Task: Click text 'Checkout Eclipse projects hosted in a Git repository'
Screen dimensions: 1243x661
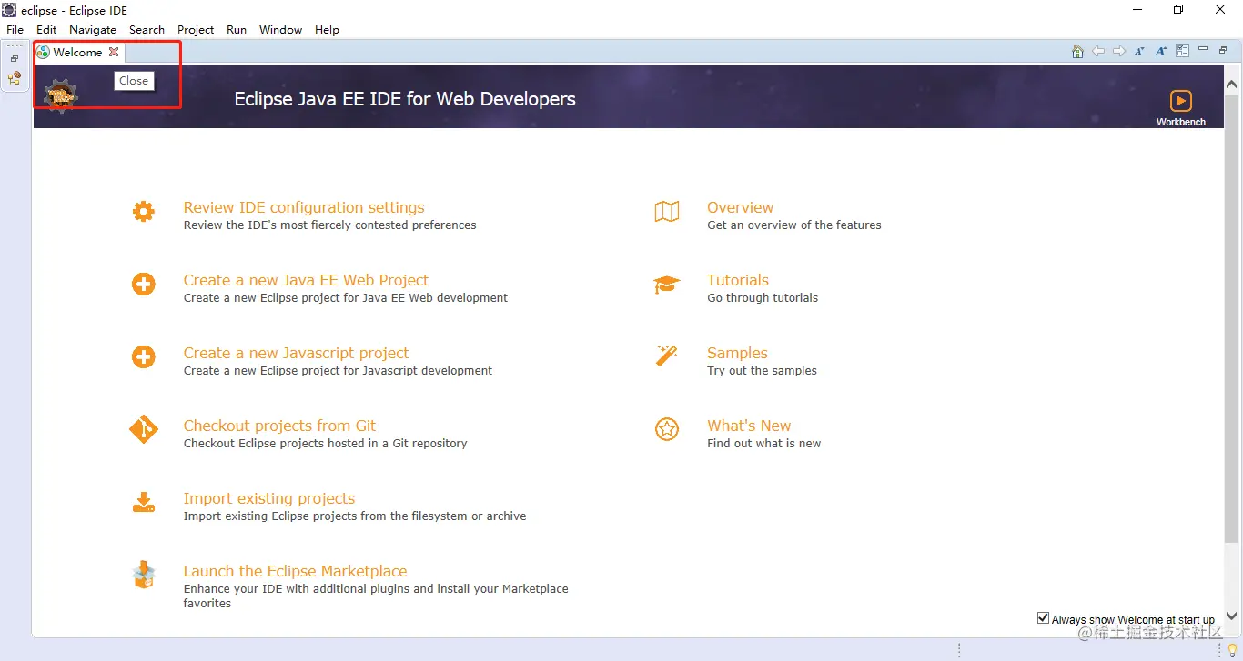Action: (325, 443)
